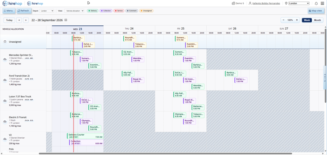Image resolution: width=327 pixels, height=155 pixels.
Task: Toggle the Unassigned filter chip
Action: point(146,11)
